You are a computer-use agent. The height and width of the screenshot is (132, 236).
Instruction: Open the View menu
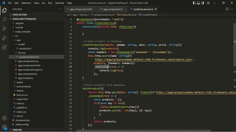point(37,3)
